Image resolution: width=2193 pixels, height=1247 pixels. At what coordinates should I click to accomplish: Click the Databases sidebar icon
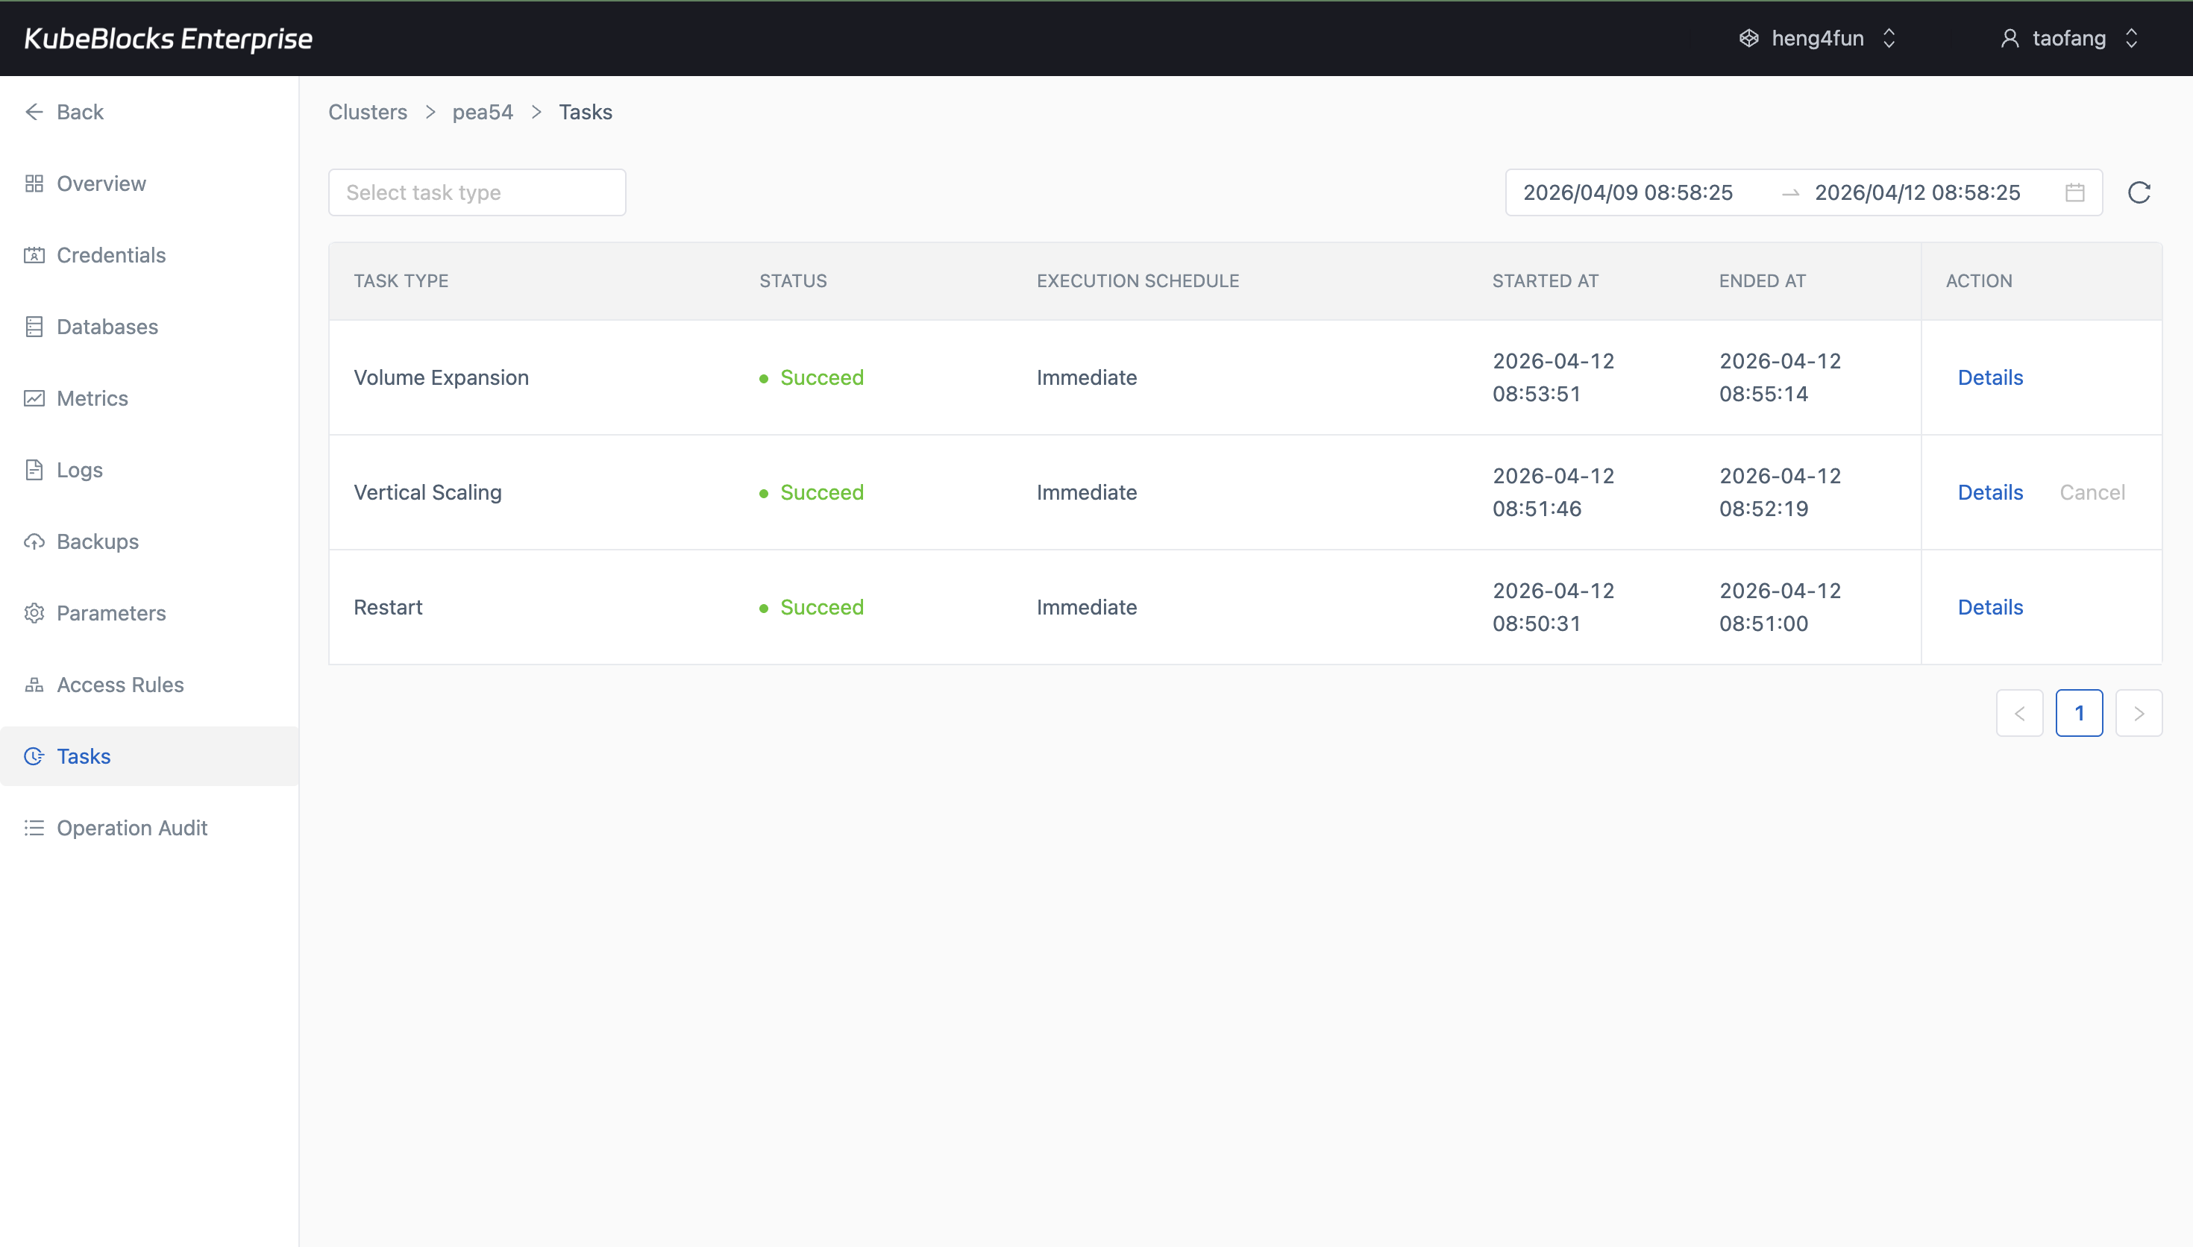pyautogui.click(x=34, y=327)
